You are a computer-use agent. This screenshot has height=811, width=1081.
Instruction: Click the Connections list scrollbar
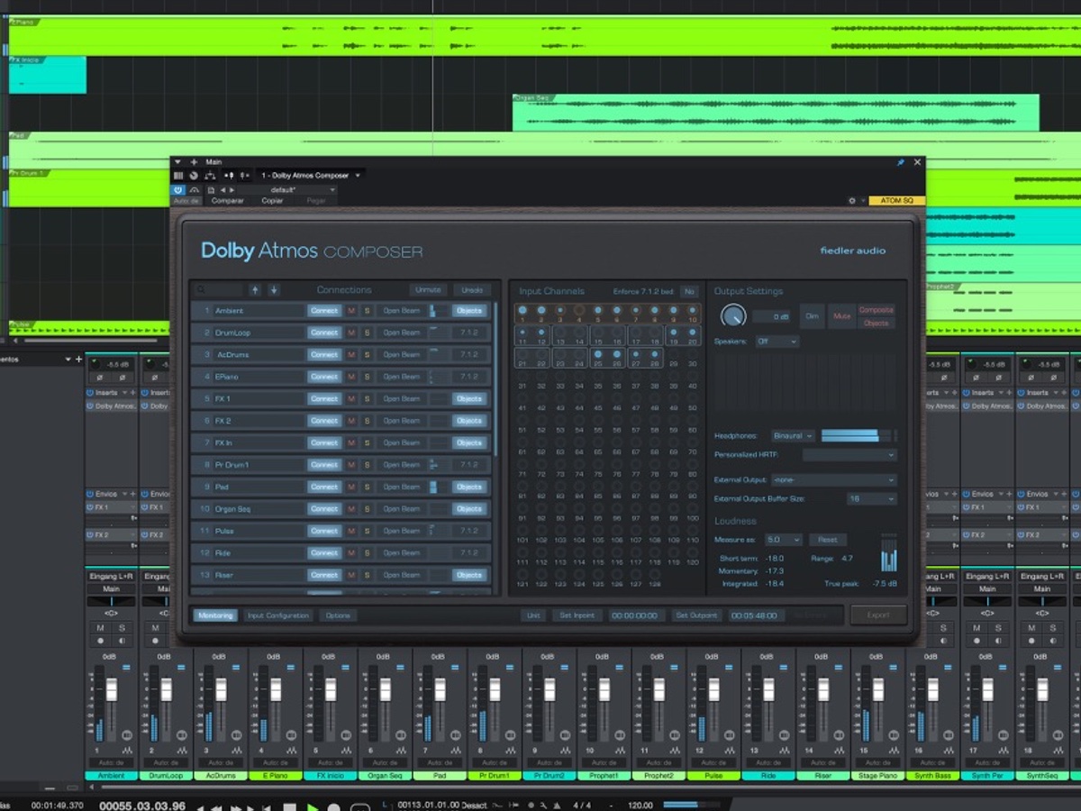(495, 378)
